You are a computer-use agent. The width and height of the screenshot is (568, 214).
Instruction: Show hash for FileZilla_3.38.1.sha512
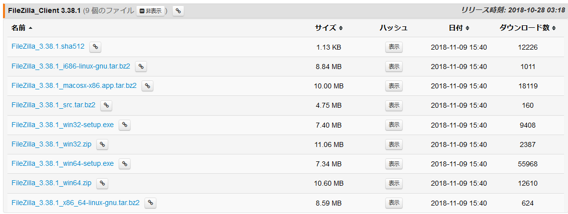pyautogui.click(x=394, y=47)
